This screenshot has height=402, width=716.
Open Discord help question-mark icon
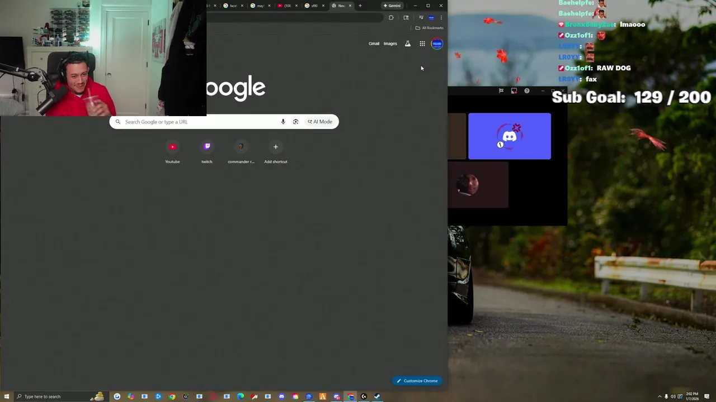(x=527, y=90)
